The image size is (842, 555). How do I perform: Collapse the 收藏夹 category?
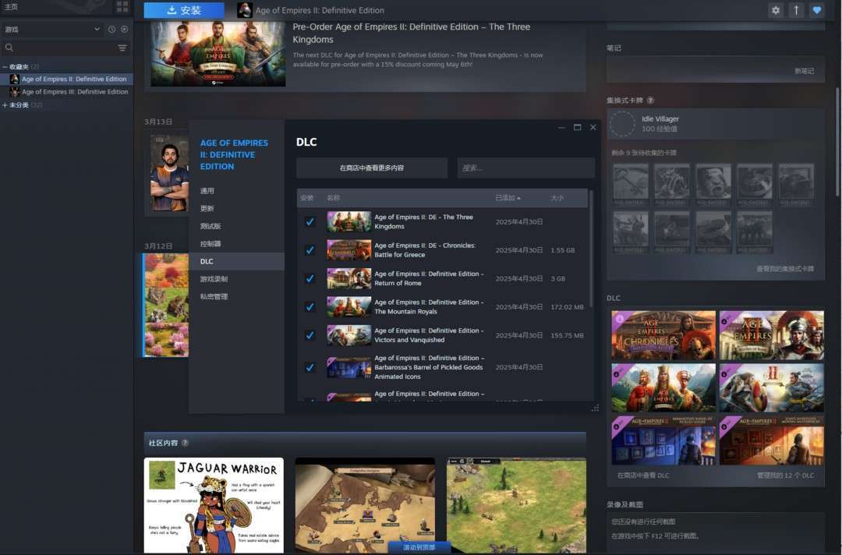pos(5,67)
